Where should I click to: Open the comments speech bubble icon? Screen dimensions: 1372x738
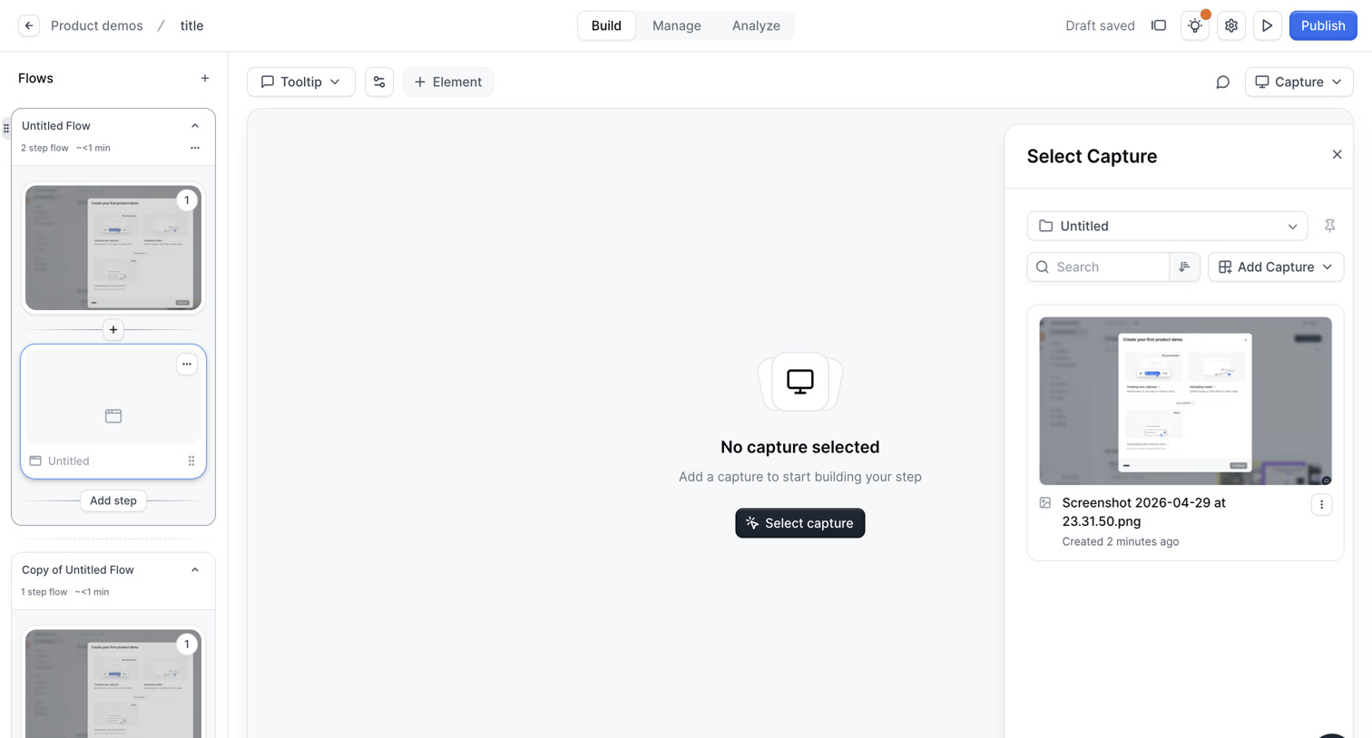pos(1223,82)
